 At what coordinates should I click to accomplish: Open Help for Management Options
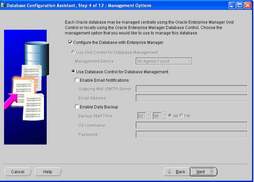coord(48,172)
